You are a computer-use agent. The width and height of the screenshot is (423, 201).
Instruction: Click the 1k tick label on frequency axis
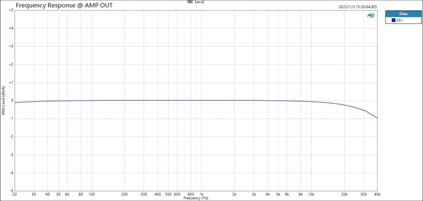pyautogui.click(x=201, y=194)
